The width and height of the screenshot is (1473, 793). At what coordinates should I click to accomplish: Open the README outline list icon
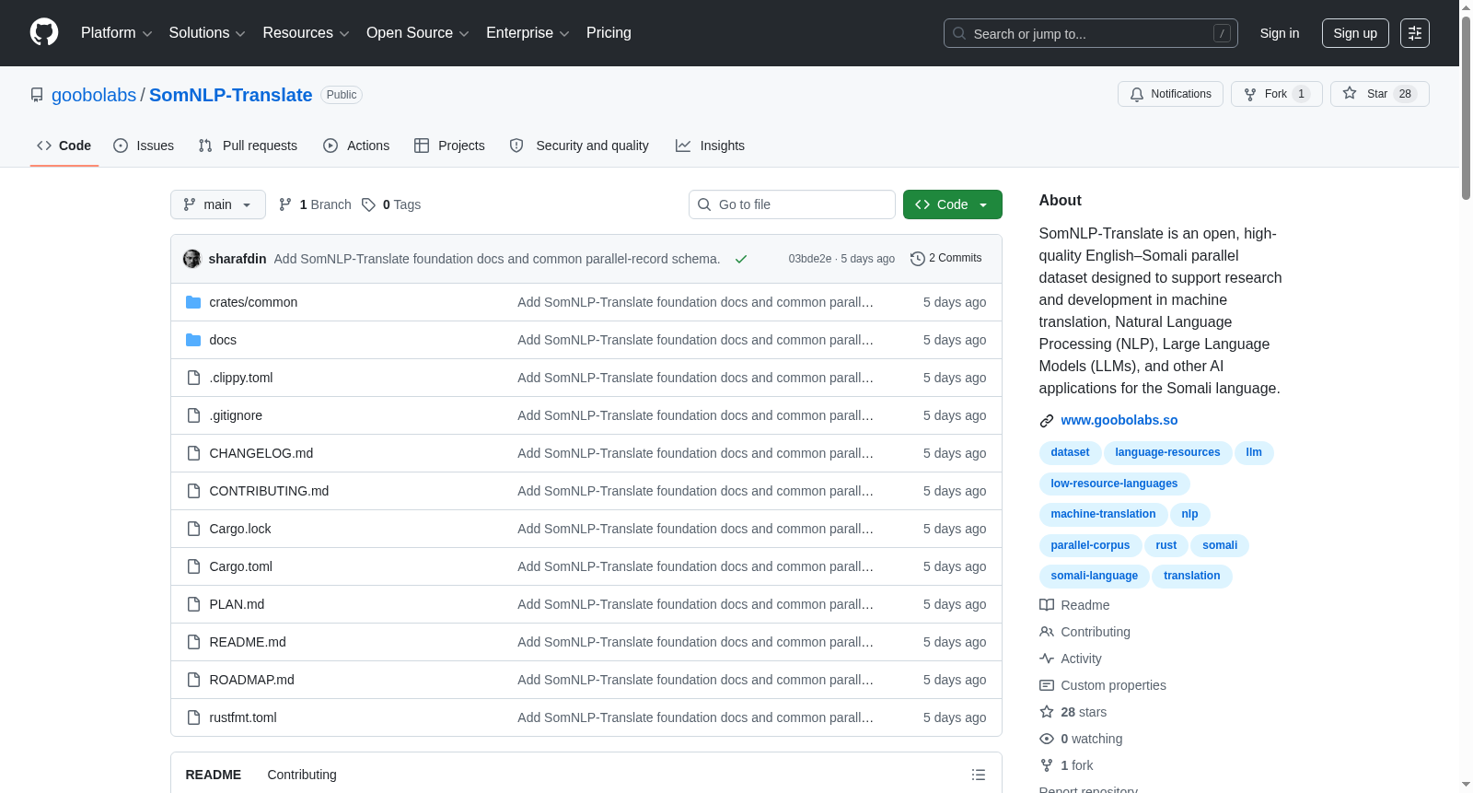[x=979, y=775]
